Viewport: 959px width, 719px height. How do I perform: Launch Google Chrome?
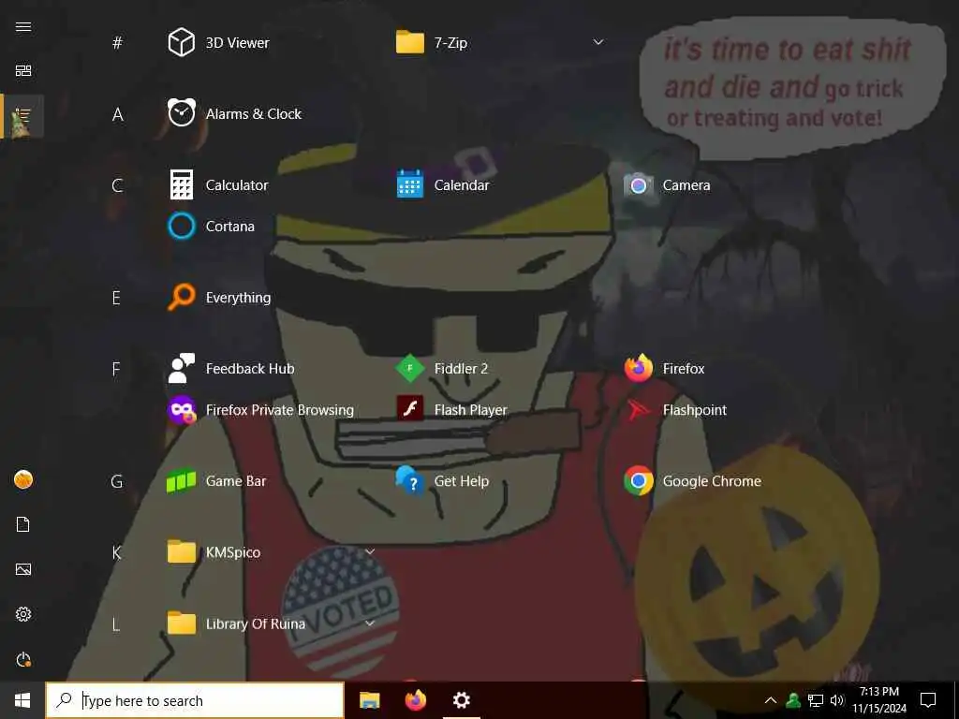tap(692, 481)
